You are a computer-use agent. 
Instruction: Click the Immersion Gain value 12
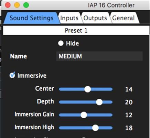(129, 115)
